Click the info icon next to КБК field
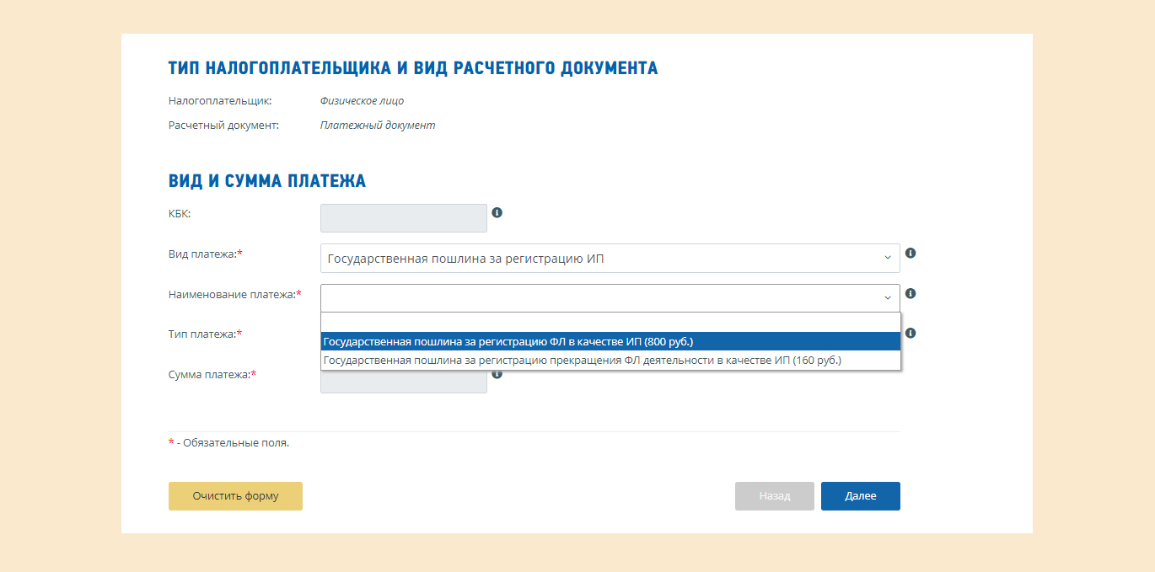The width and height of the screenshot is (1155, 572). pos(497,213)
